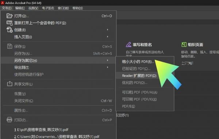This screenshot has width=219, height=139.
Task: Click the 填写和签名 tool title
Action: click(142, 45)
